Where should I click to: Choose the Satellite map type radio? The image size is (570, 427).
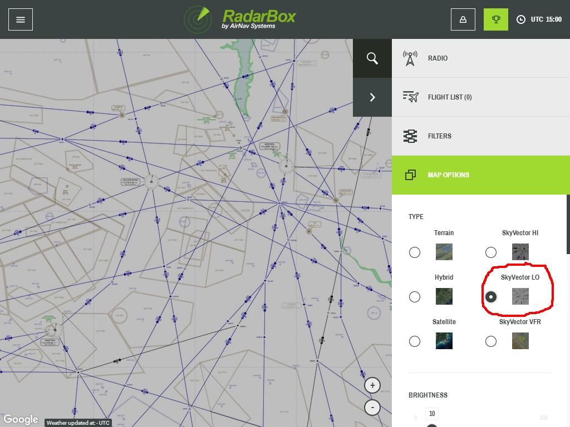[x=415, y=341]
